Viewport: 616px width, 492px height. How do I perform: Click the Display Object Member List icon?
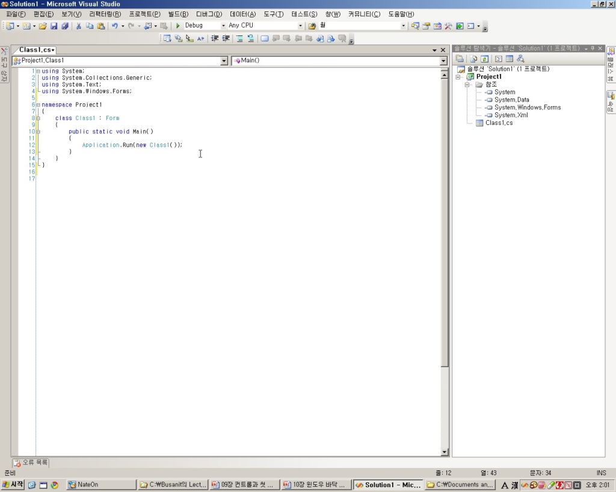[x=167, y=38]
